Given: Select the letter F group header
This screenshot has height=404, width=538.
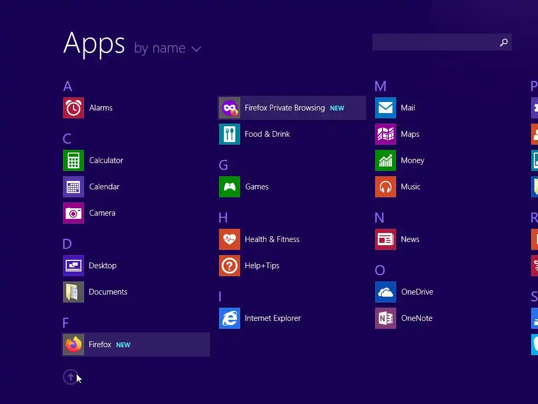Looking at the screenshot, I should [66, 323].
